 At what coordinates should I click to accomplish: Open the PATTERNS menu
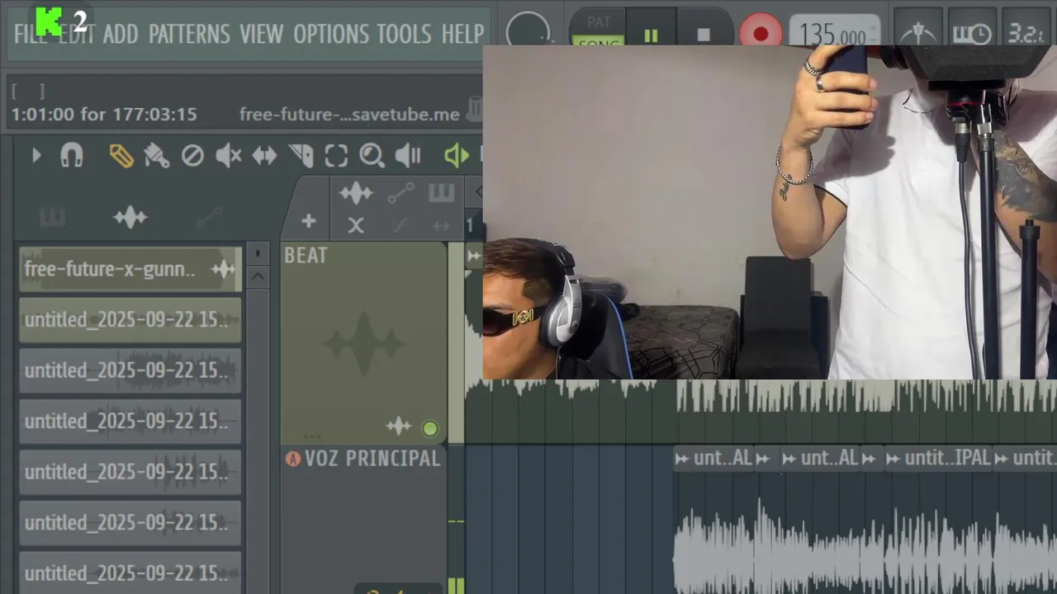tap(189, 34)
